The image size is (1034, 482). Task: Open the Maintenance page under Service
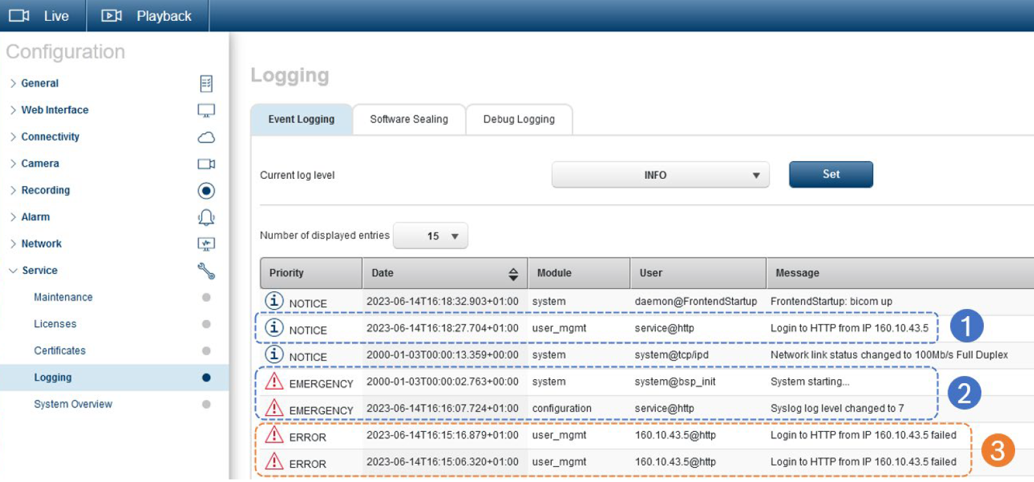click(63, 297)
